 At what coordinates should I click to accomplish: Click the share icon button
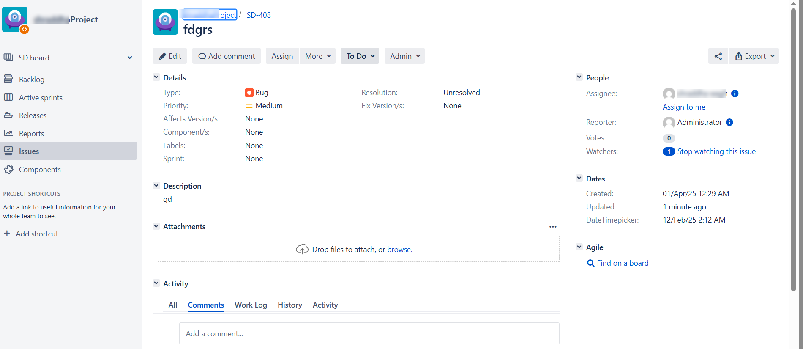718,56
